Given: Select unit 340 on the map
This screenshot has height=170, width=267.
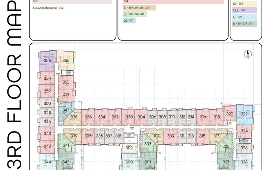Looking at the screenshot, I should [48, 134].
